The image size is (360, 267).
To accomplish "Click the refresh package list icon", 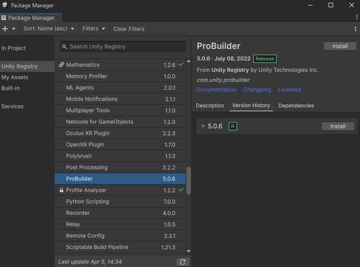I will point(182,262).
